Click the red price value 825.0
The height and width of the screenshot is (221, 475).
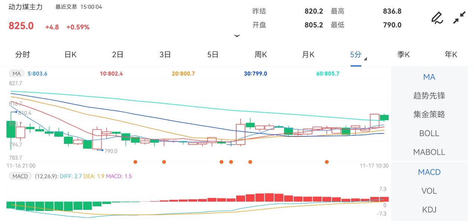click(20, 26)
